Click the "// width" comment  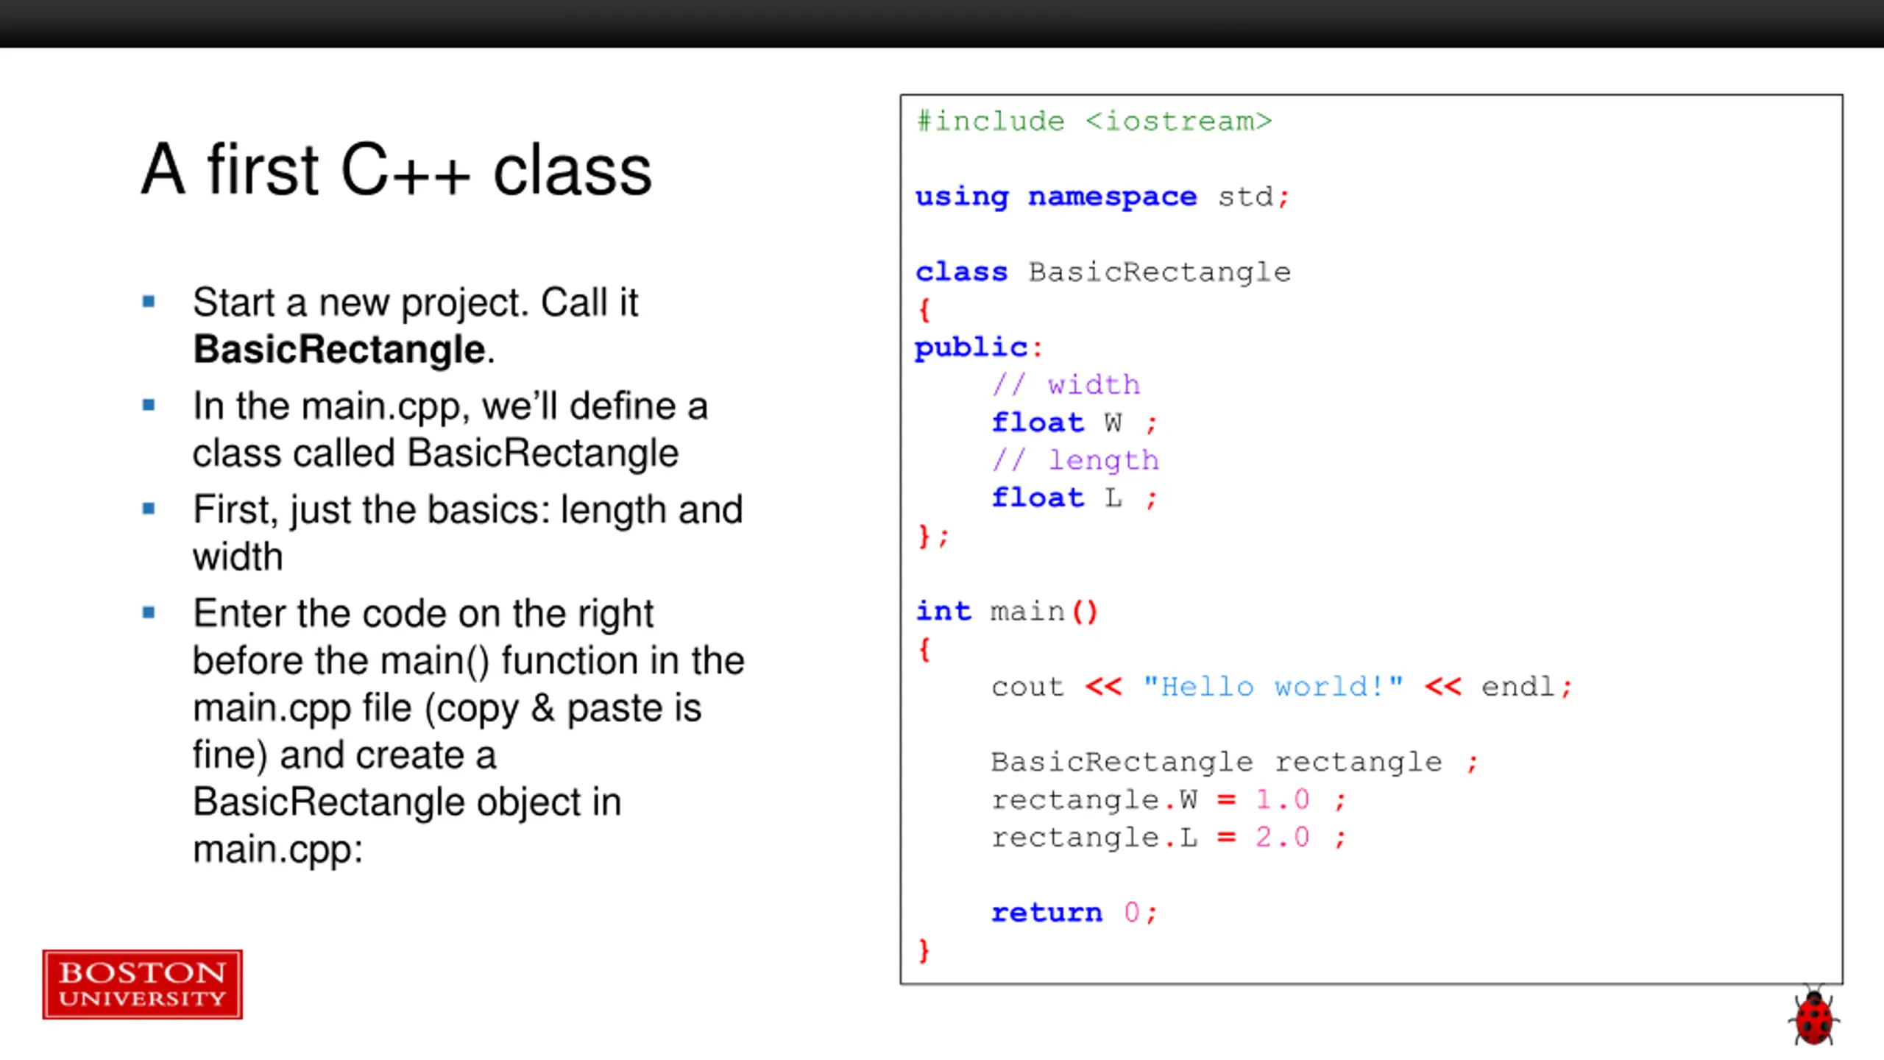[1066, 384]
